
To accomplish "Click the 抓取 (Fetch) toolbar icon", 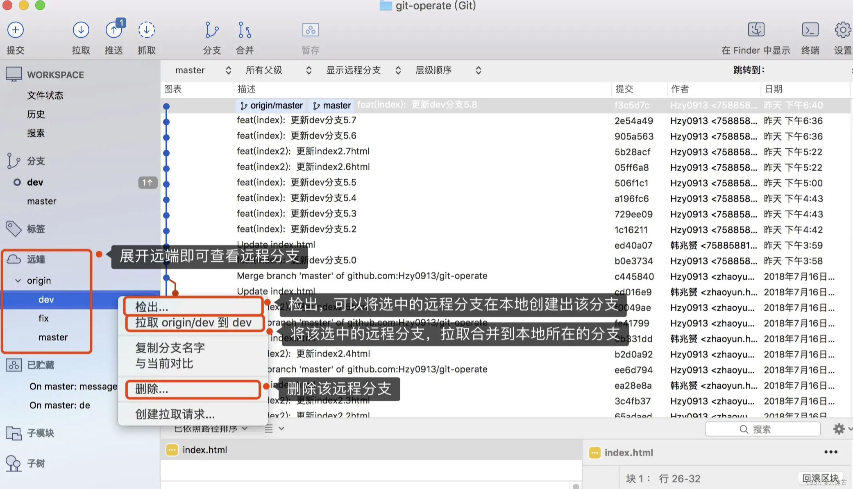I will tap(146, 30).
